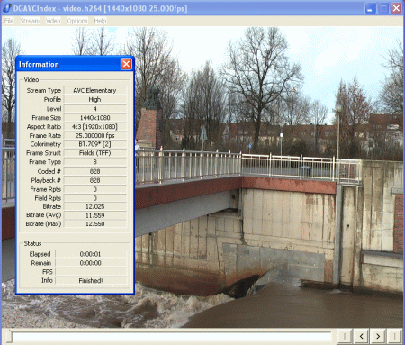Click the Frame Type value 'B'
Screen dimensions: 405x345
click(94, 162)
